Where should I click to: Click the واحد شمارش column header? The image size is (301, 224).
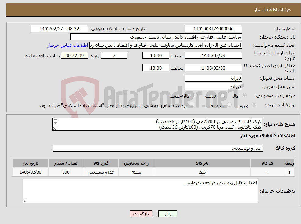coord(136,163)
